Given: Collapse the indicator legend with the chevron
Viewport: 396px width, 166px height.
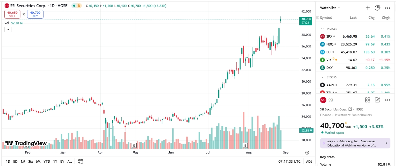Looking at the screenshot, I should (8, 30).
